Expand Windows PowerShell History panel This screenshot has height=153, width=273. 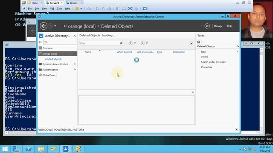click(x=236, y=130)
